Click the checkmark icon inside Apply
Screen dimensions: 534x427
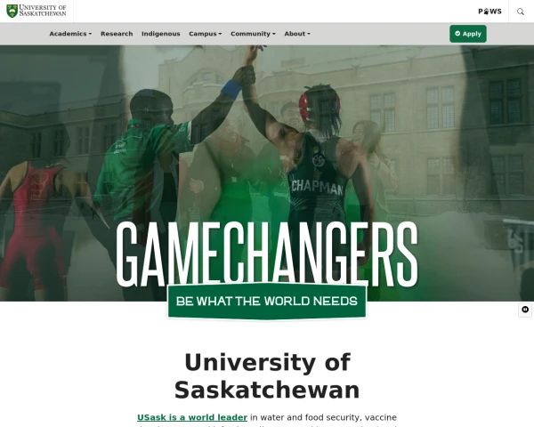(x=457, y=34)
